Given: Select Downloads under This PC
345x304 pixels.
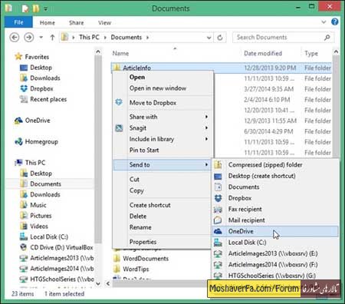Looking at the screenshot, I should (45, 194).
